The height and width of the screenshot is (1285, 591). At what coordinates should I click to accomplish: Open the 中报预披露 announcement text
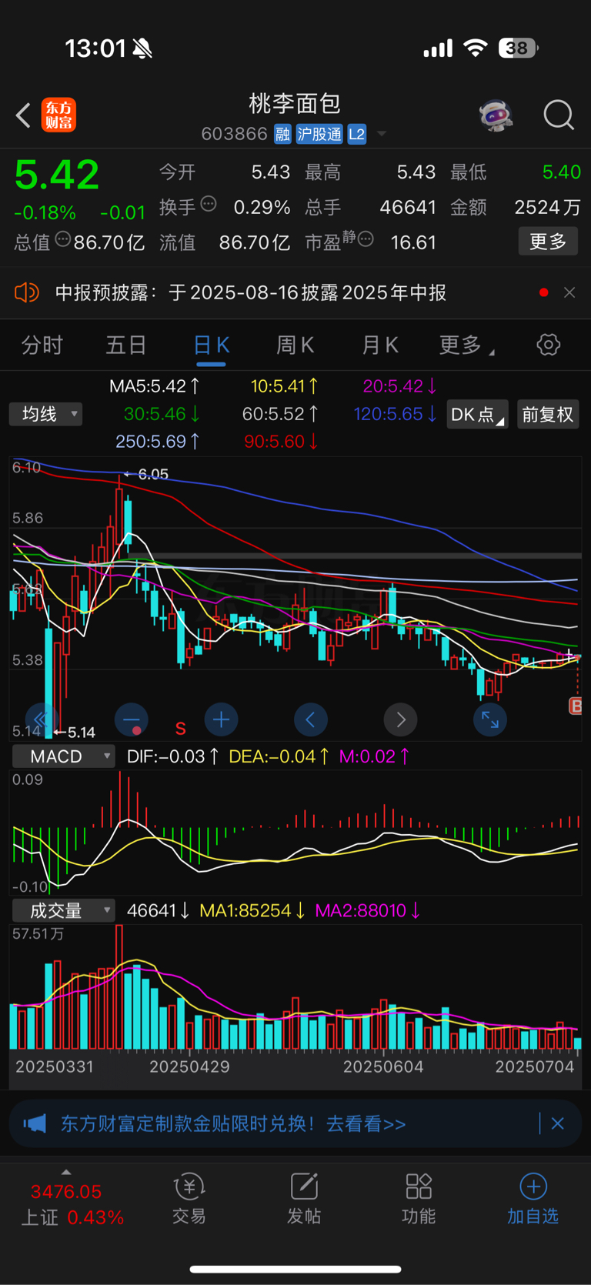(251, 292)
